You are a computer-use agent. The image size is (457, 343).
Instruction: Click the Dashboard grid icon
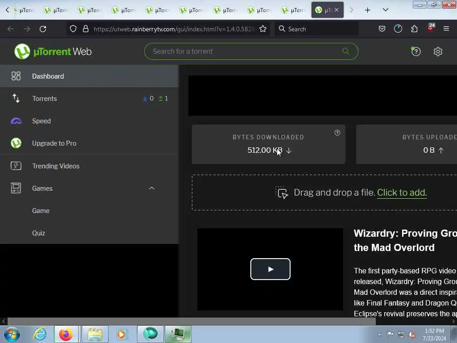pos(16,76)
